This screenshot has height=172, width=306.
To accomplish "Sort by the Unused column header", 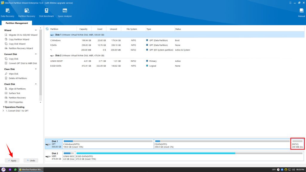I will [x=114, y=29].
